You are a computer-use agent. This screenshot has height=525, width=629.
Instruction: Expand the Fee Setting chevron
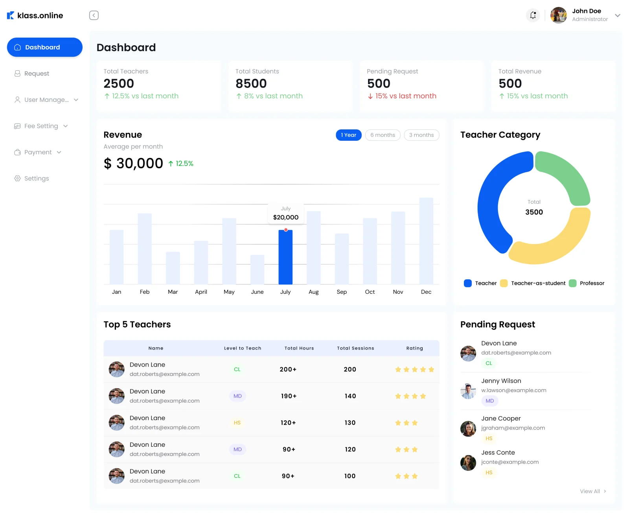click(66, 126)
